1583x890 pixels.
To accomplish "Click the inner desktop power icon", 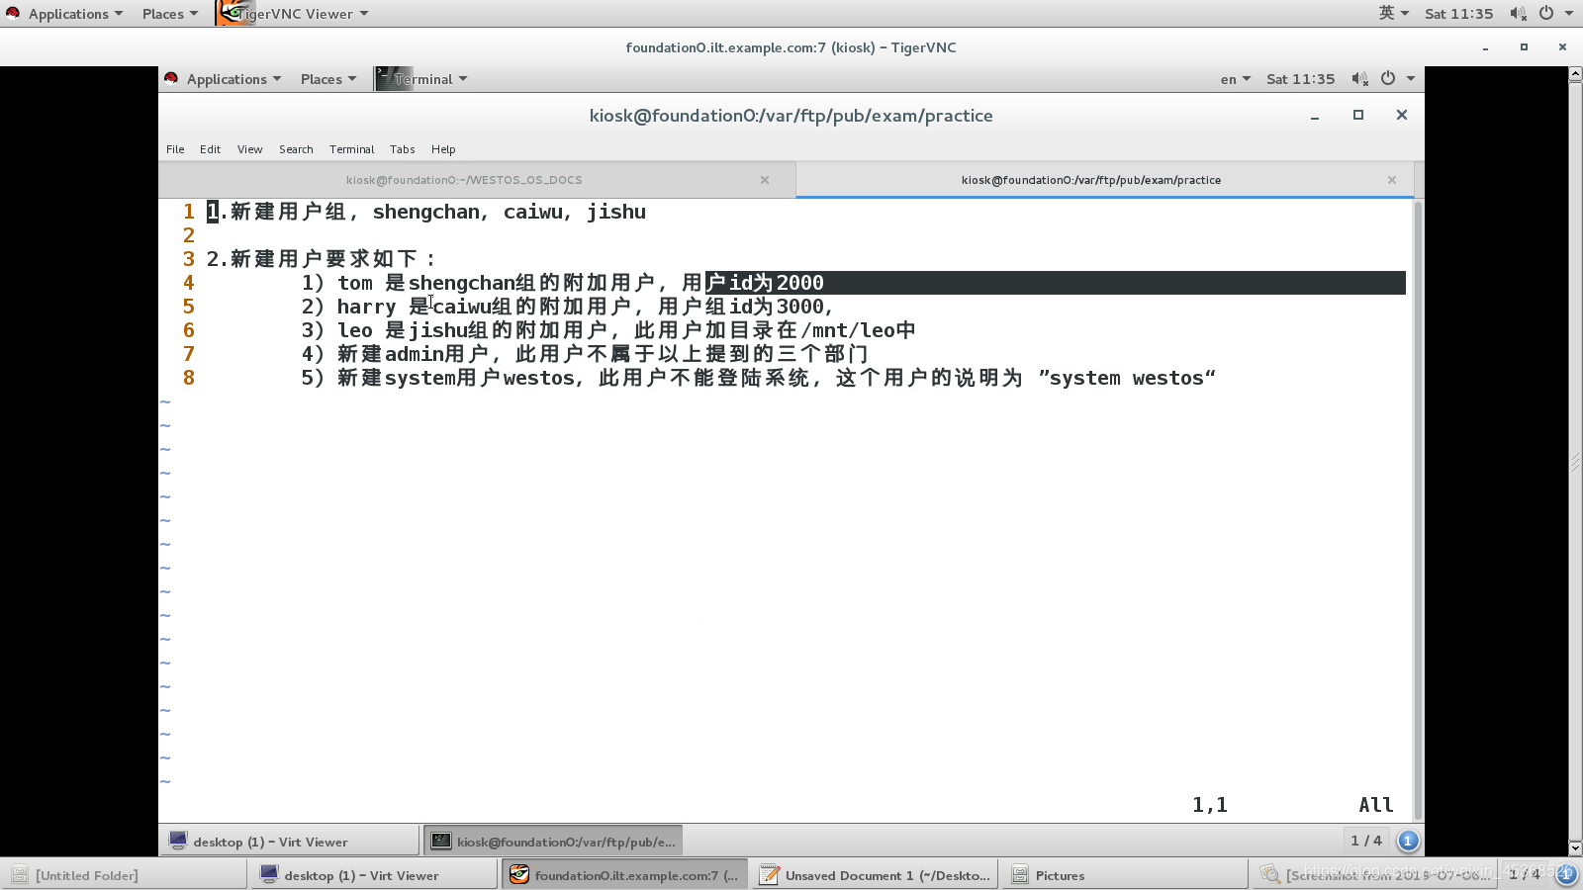I will [1388, 79].
